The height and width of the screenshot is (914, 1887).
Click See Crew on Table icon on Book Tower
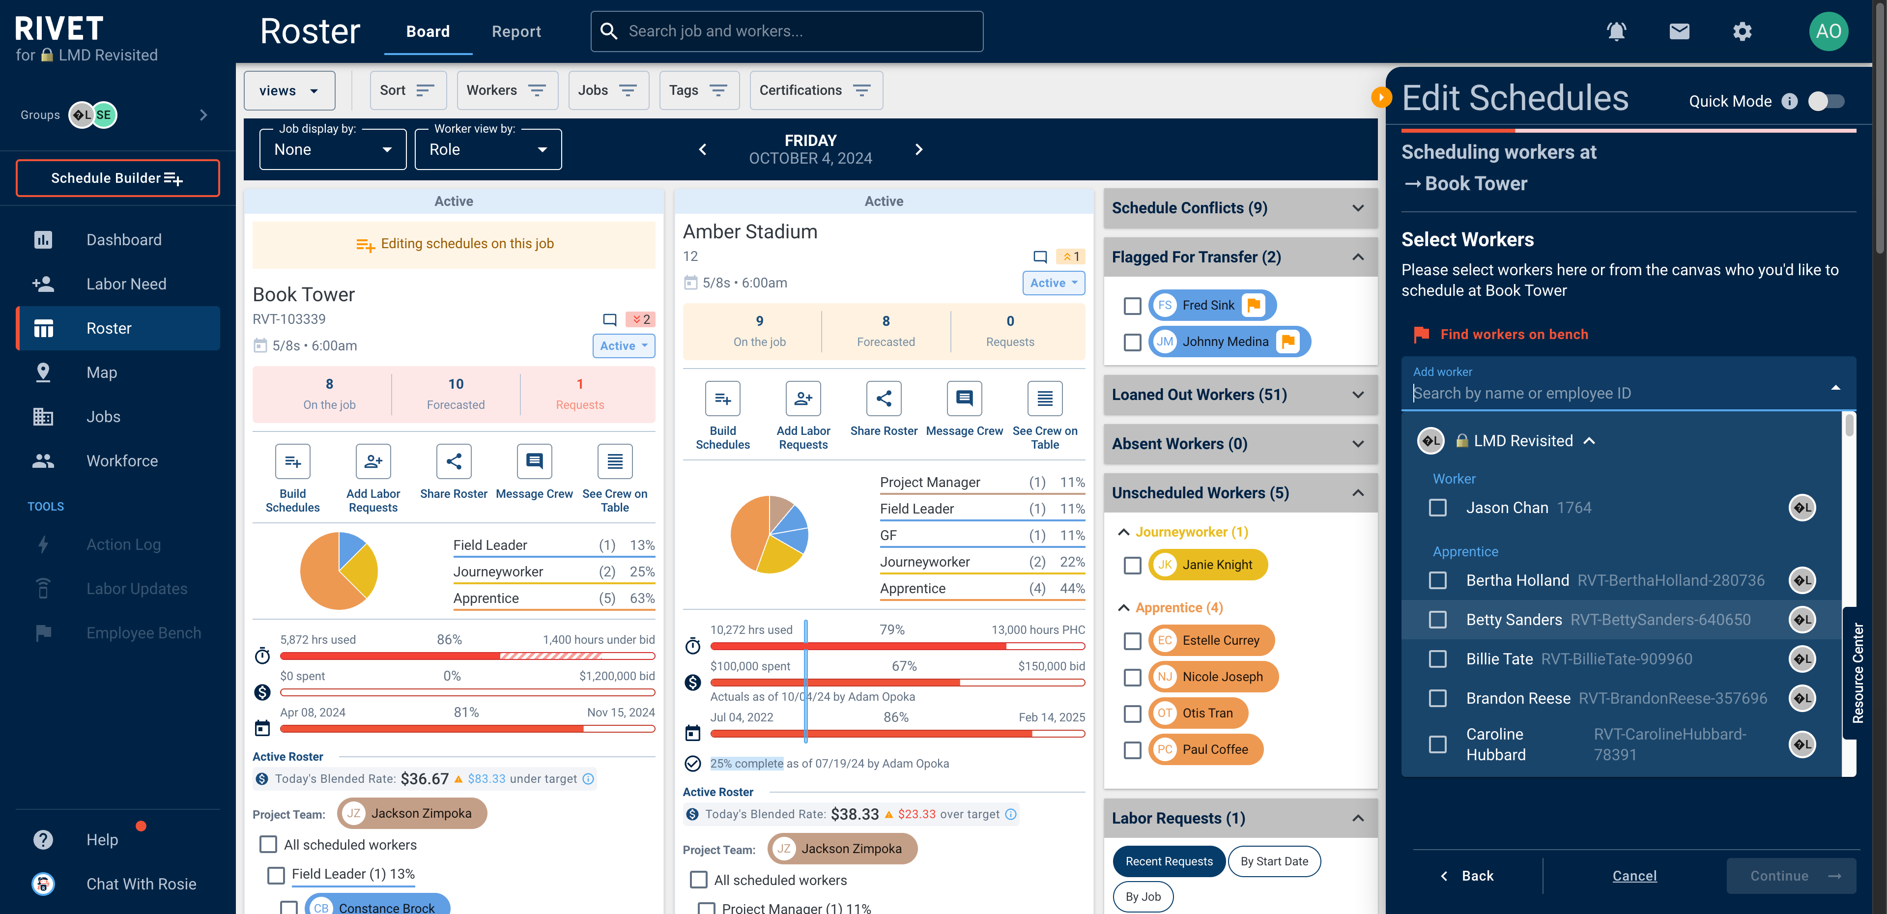point(615,461)
